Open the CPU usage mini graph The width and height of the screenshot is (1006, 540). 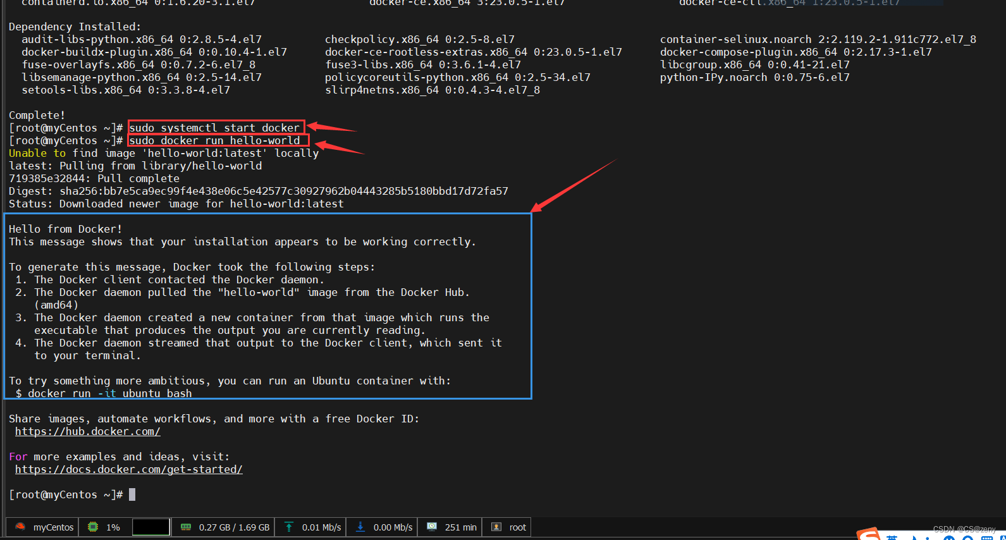coord(151,527)
